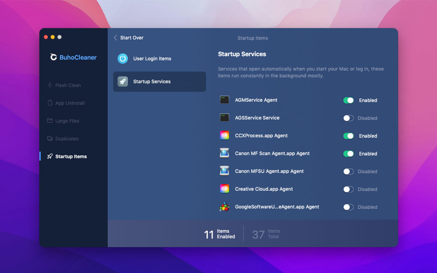437x273 pixels.
Task: Click the Startup Services rocket icon
Action: [122, 81]
